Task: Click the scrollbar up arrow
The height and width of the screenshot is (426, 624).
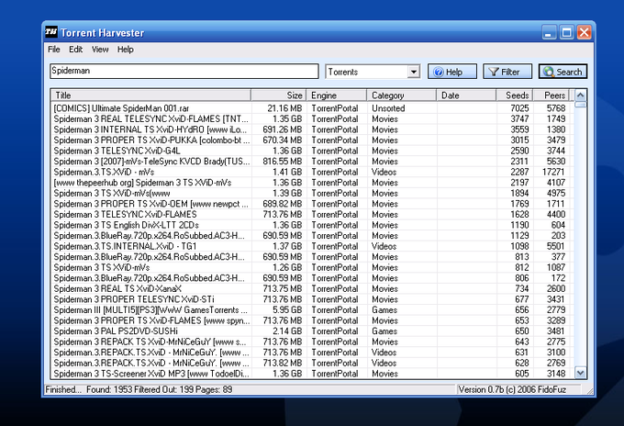Action: [x=581, y=95]
